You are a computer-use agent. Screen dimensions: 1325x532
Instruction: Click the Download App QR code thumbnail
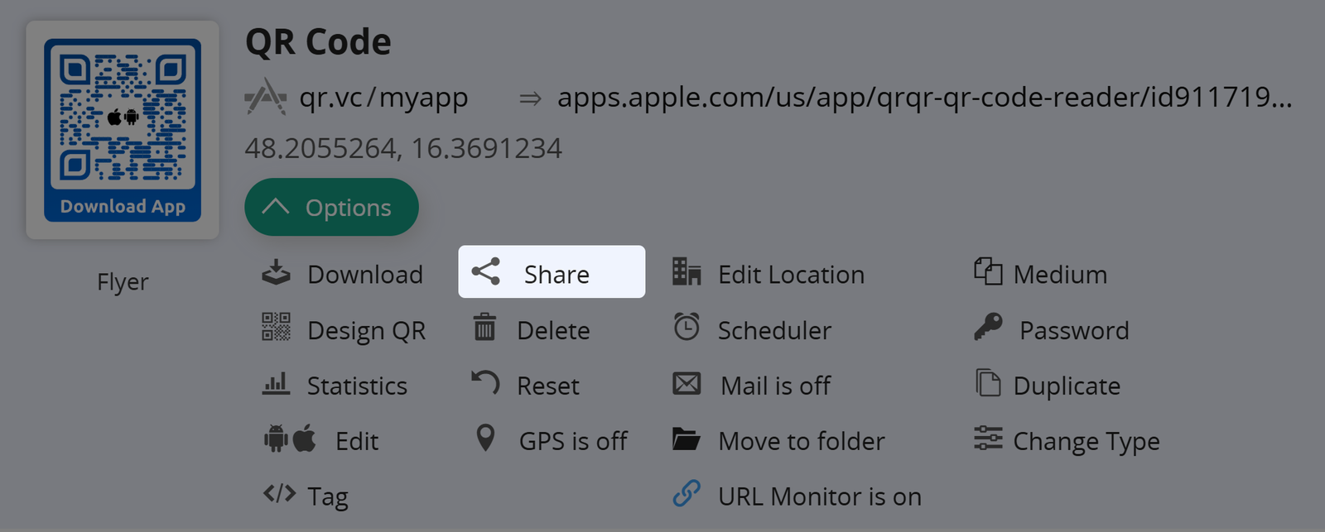[x=123, y=130]
